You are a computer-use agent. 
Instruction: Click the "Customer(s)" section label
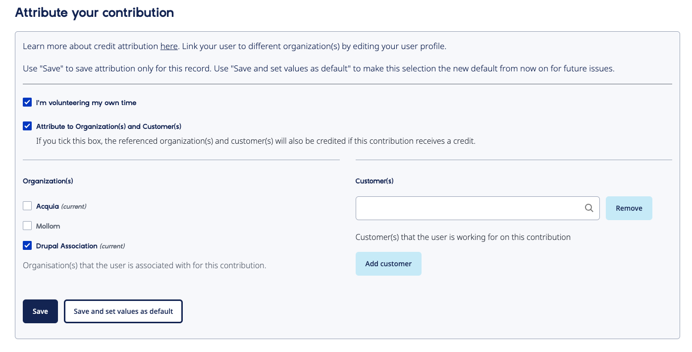point(374,181)
